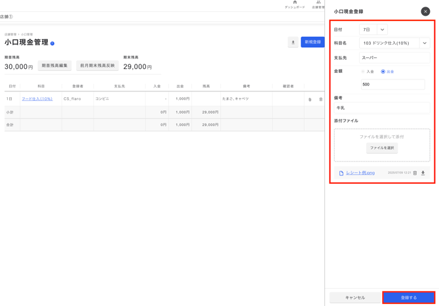Image resolution: width=439 pixels, height=306 pixels.
Task: Focus the 支払先 field containing スーパー
Action: click(x=394, y=58)
